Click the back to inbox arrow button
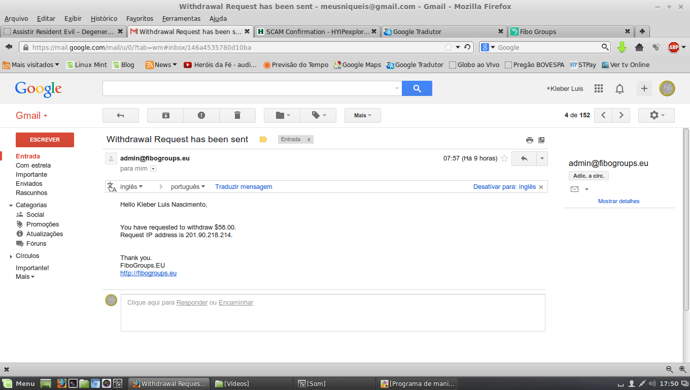Screen dimensions: 690x390 click(120, 115)
